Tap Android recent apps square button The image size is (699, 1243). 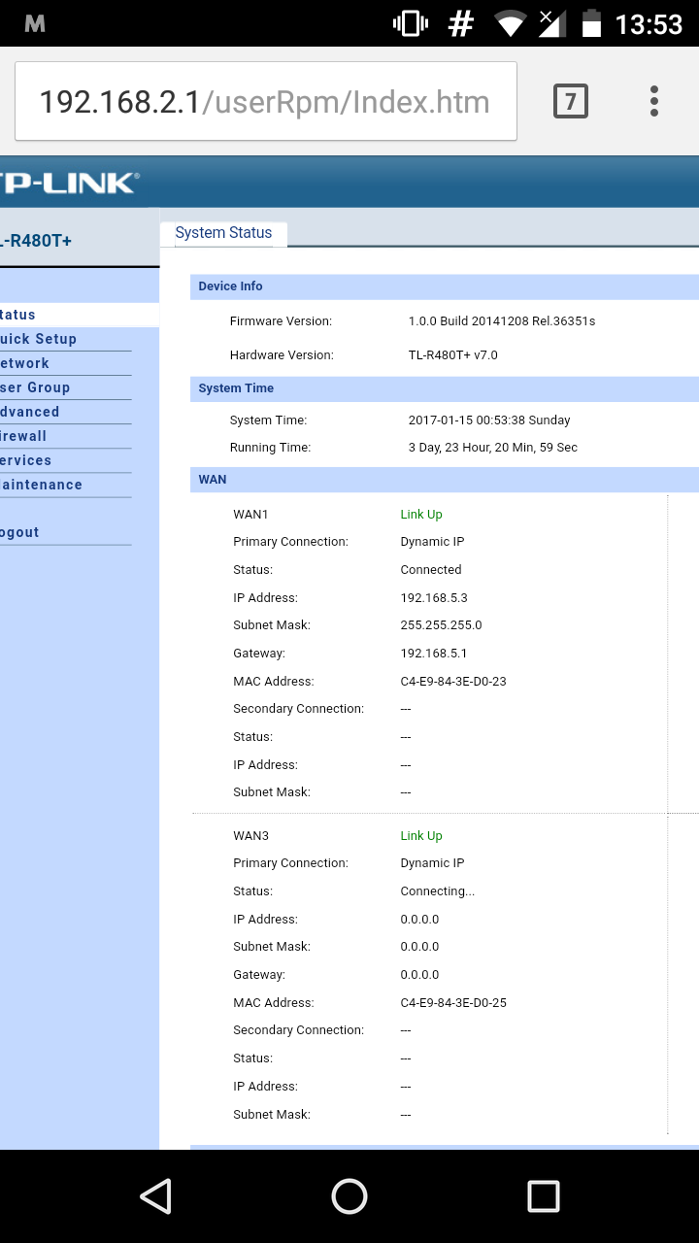pos(544,1196)
